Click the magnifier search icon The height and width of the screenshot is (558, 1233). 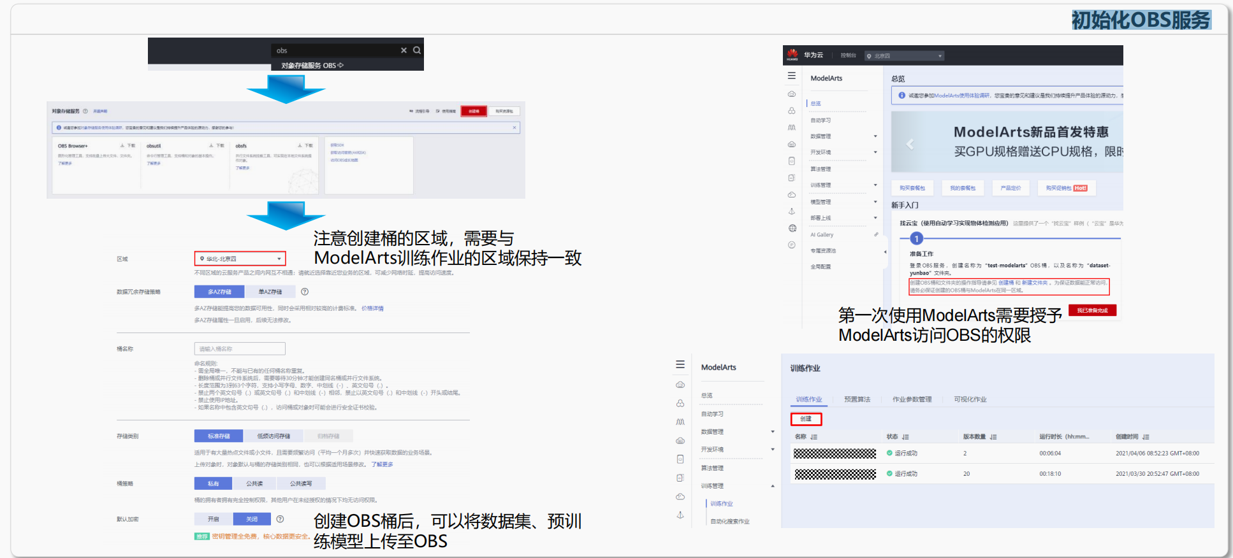pyautogui.click(x=417, y=50)
